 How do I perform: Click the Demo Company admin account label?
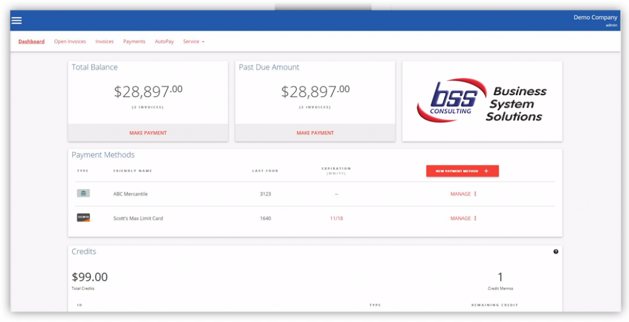point(595,21)
